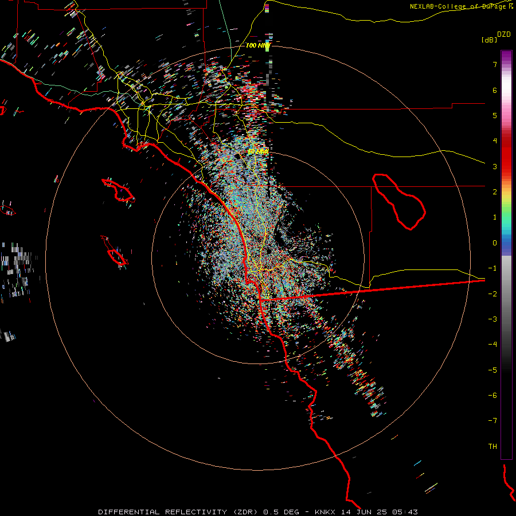Click the -6 dB scale label

[x=492, y=396]
